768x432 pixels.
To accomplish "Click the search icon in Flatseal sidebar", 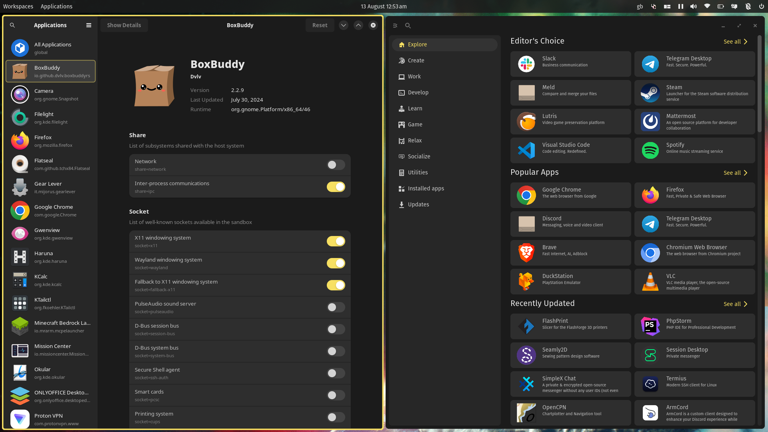I will (x=12, y=25).
